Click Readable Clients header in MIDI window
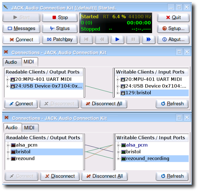The height and width of the screenshot is (192, 199). coord(44,72)
